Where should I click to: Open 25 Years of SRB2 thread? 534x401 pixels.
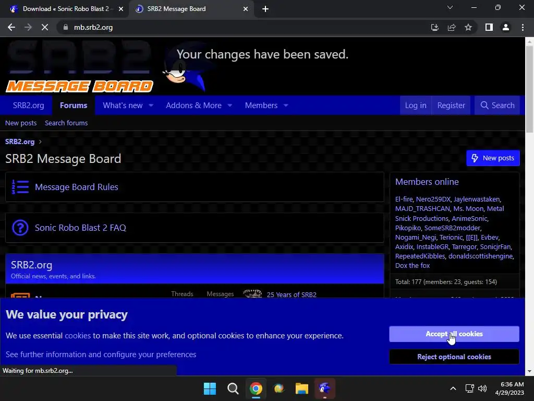click(292, 294)
